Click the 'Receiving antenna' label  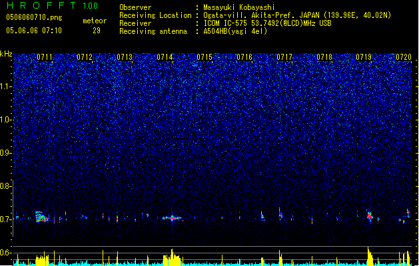coord(153,31)
